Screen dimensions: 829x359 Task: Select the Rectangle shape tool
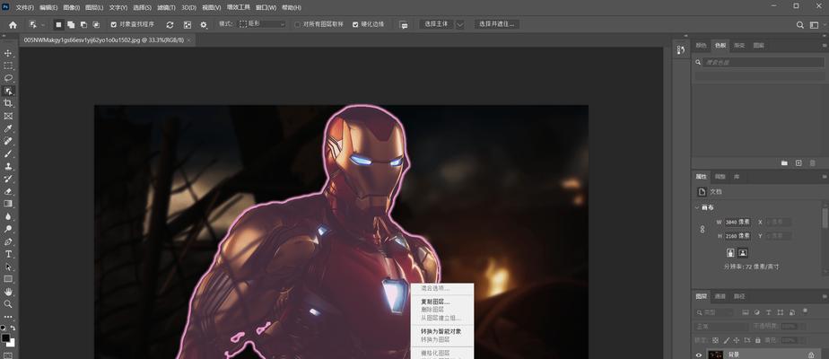coord(8,279)
